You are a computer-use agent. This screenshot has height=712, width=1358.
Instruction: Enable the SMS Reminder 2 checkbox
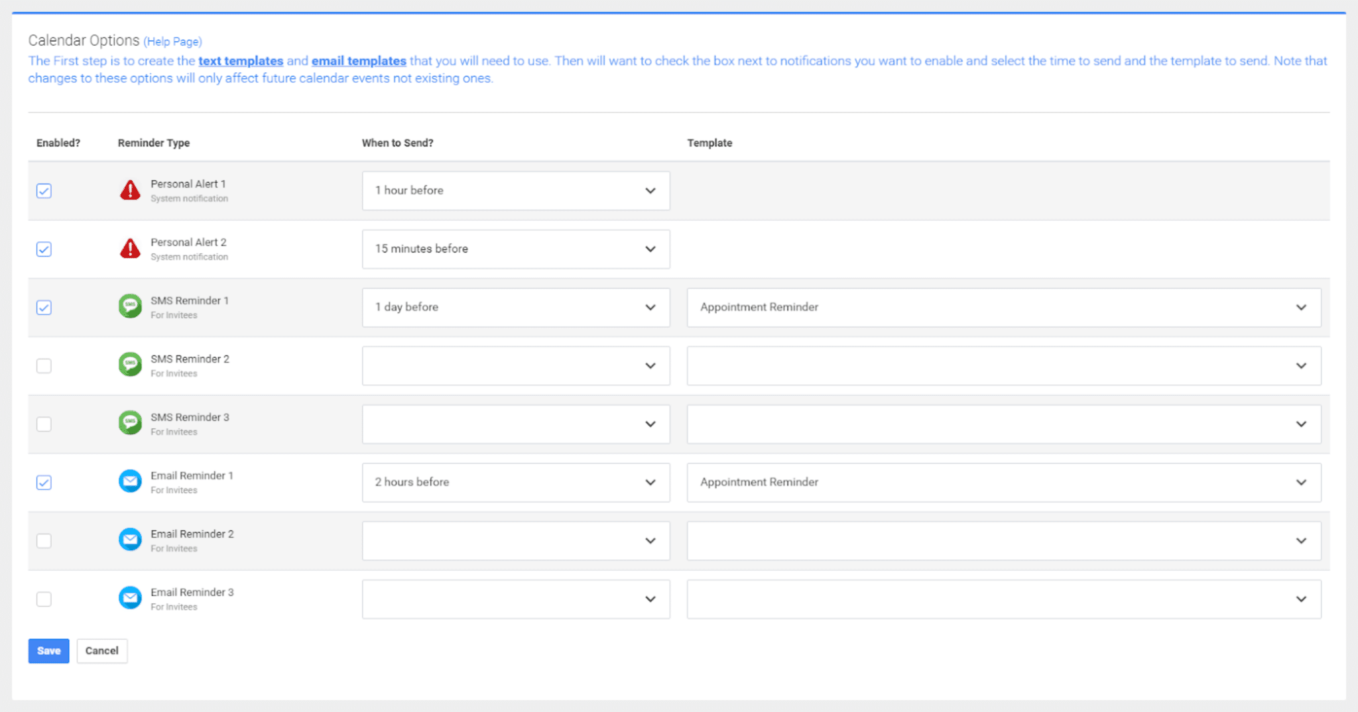point(44,365)
